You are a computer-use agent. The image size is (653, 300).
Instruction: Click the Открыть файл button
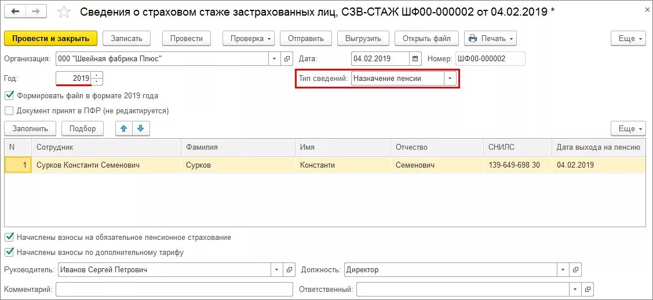point(426,39)
